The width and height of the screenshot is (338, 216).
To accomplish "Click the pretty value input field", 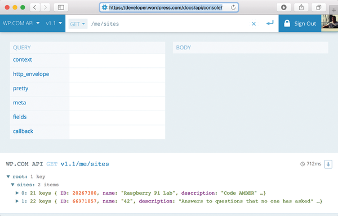I will pos(117,89).
